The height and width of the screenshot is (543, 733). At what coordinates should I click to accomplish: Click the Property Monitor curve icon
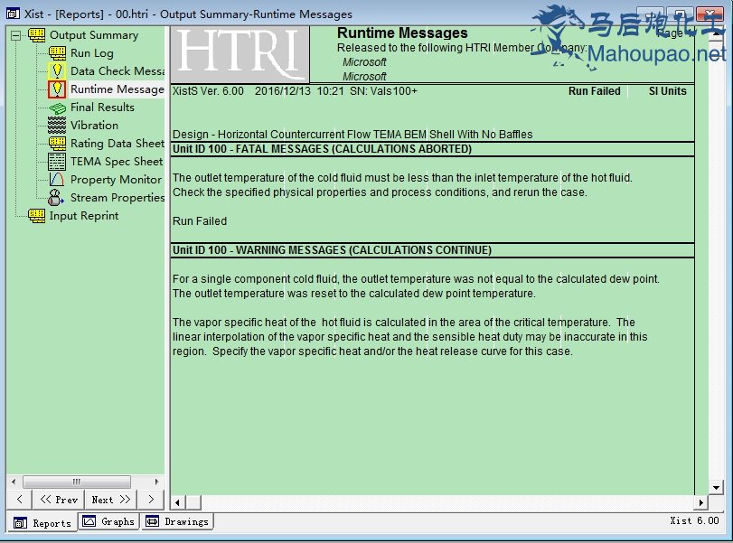pos(57,180)
